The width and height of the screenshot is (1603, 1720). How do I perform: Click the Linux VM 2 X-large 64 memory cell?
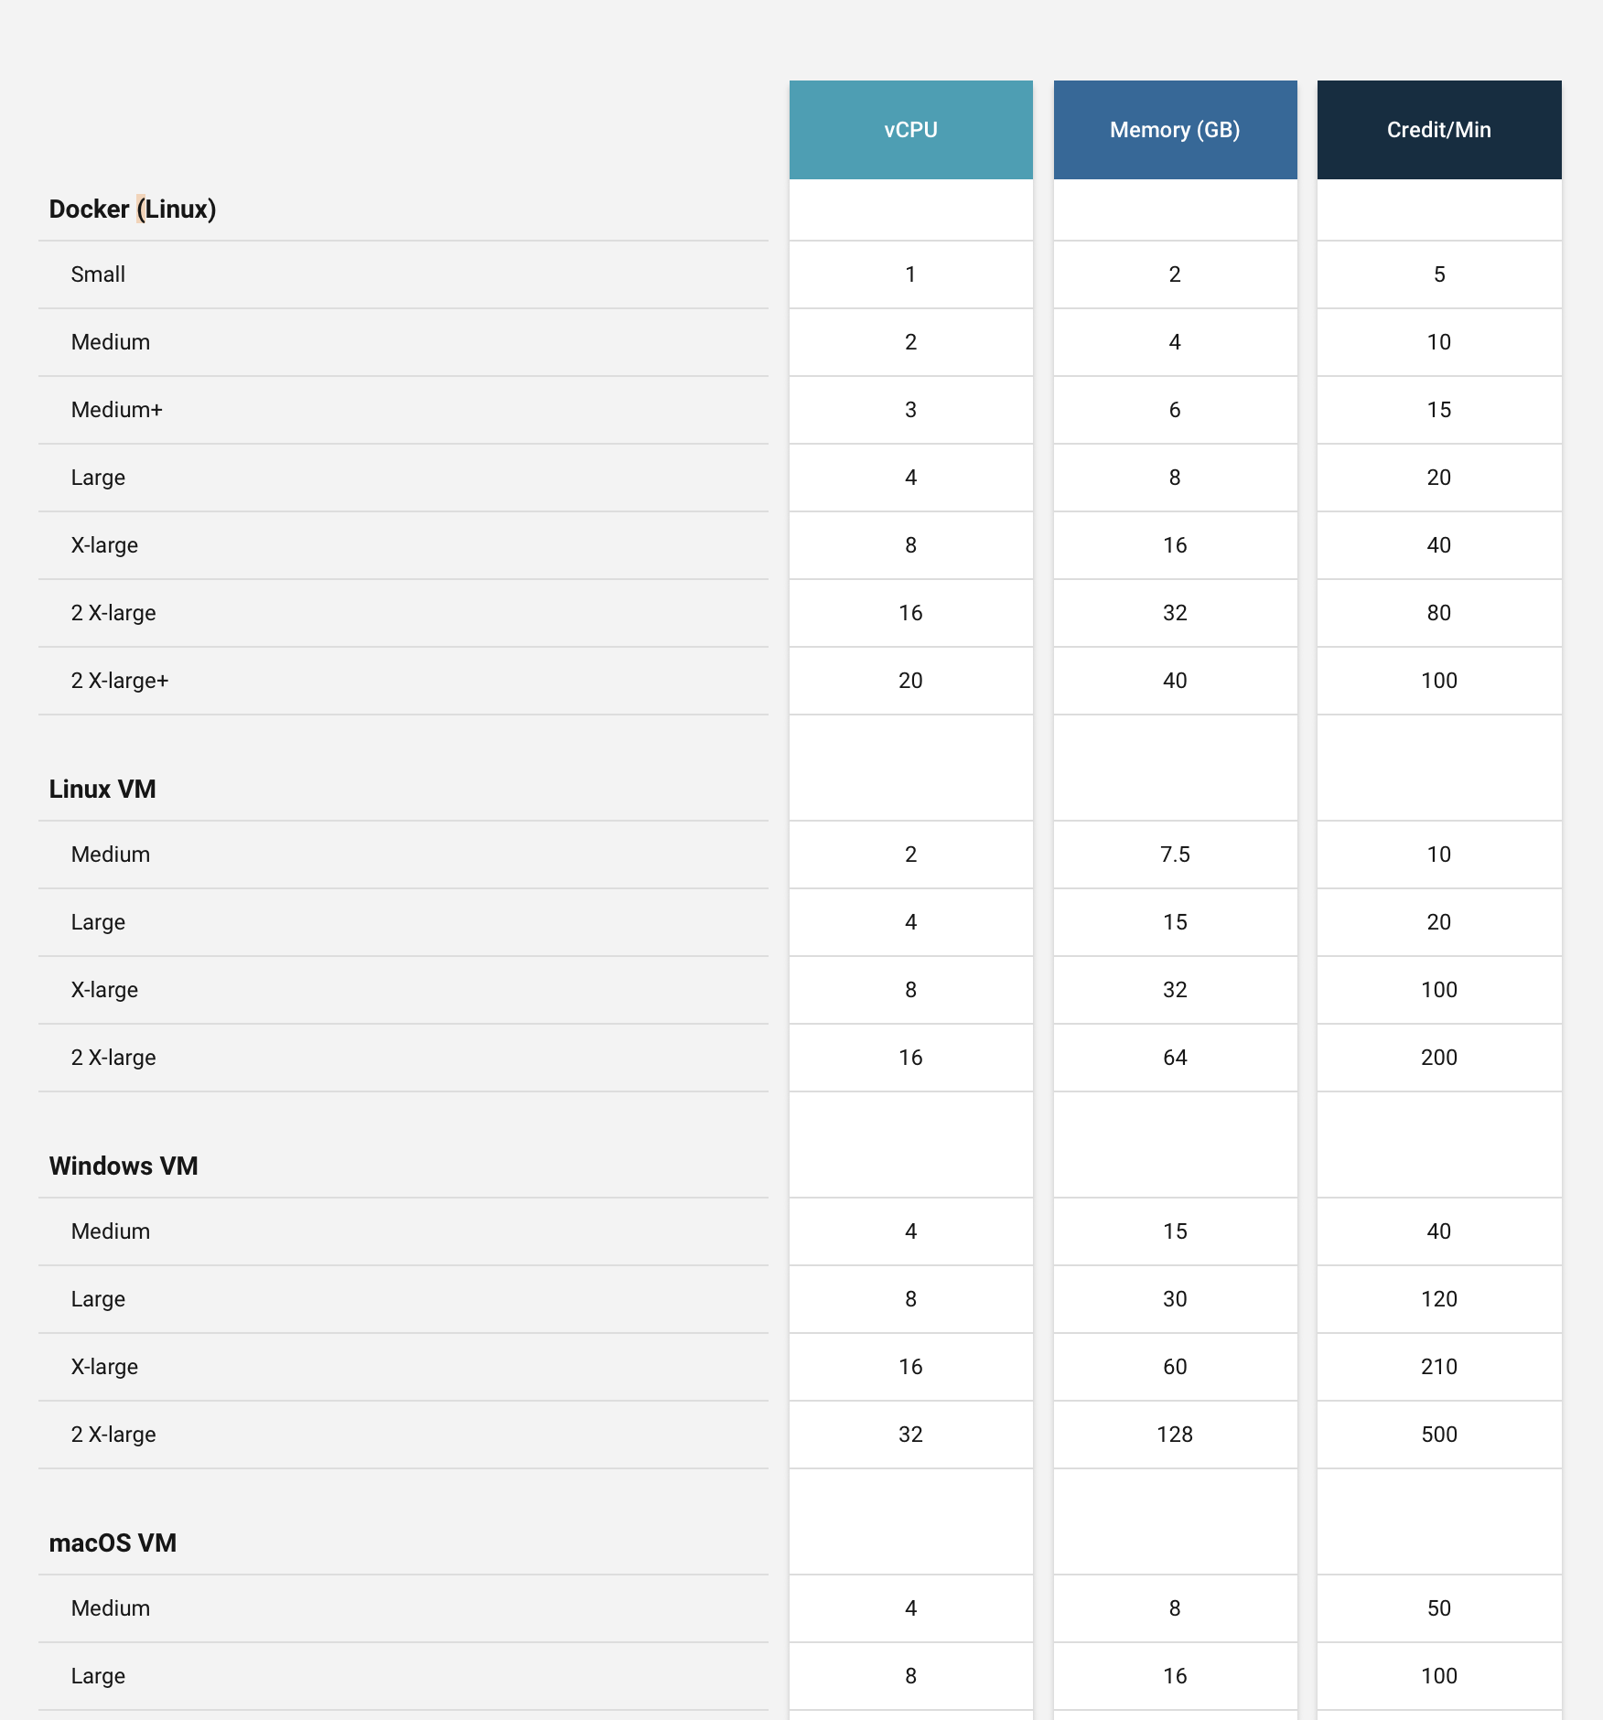[x=1175, y=1058]
